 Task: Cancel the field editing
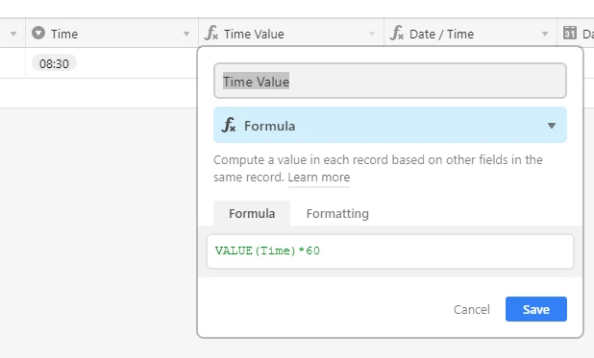(x=472, y=310)
